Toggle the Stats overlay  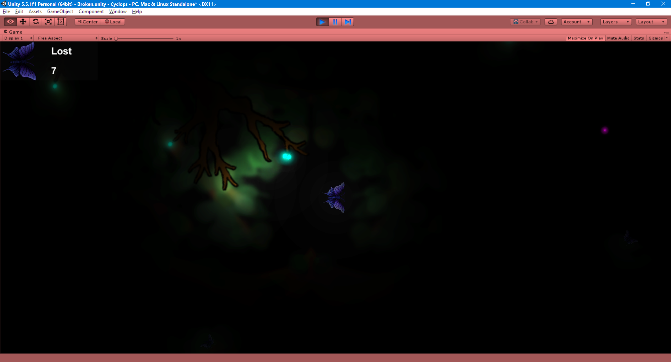click(638, 38)
